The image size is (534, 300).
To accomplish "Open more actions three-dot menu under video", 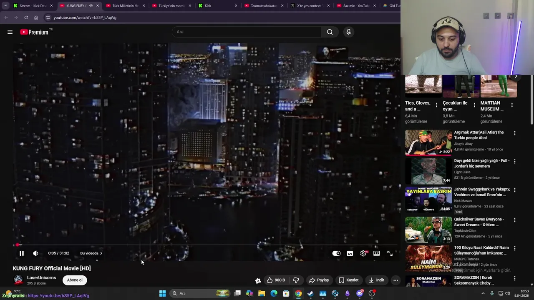I will 395,280.
